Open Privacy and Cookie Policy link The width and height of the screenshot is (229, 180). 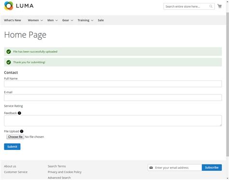coord(65,172)
